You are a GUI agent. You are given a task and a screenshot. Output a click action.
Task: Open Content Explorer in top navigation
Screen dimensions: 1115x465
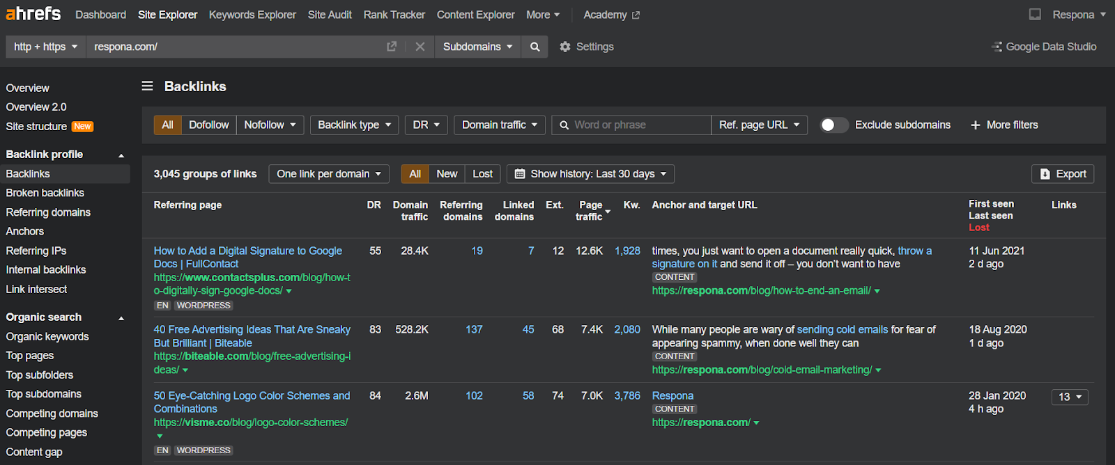click(476, 15)
